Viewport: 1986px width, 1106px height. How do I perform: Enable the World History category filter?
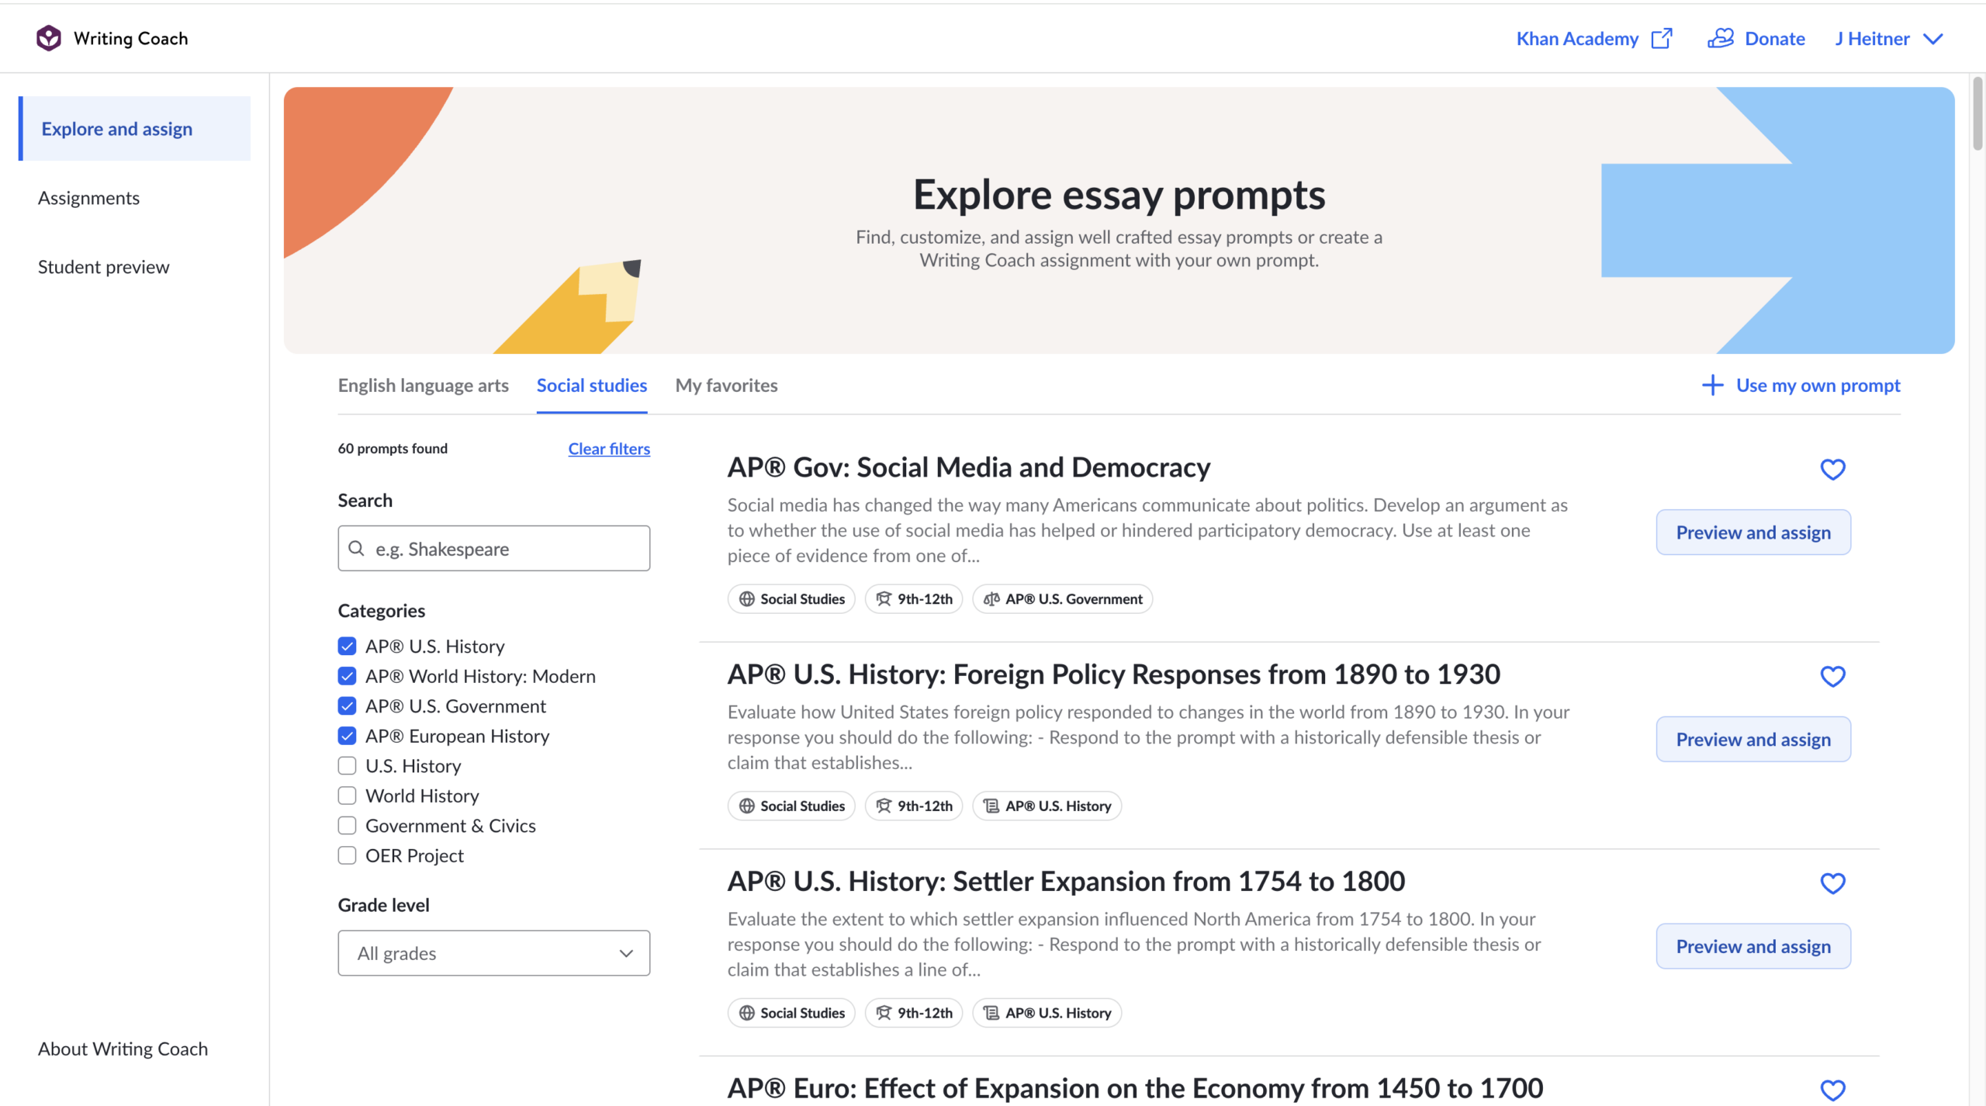point(347,795)
